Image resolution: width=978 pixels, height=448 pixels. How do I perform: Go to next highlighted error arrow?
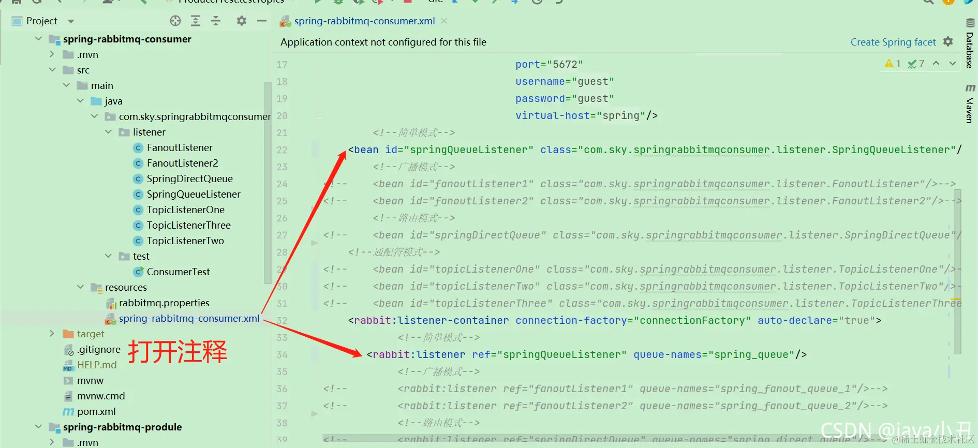[x=953, y=63]
